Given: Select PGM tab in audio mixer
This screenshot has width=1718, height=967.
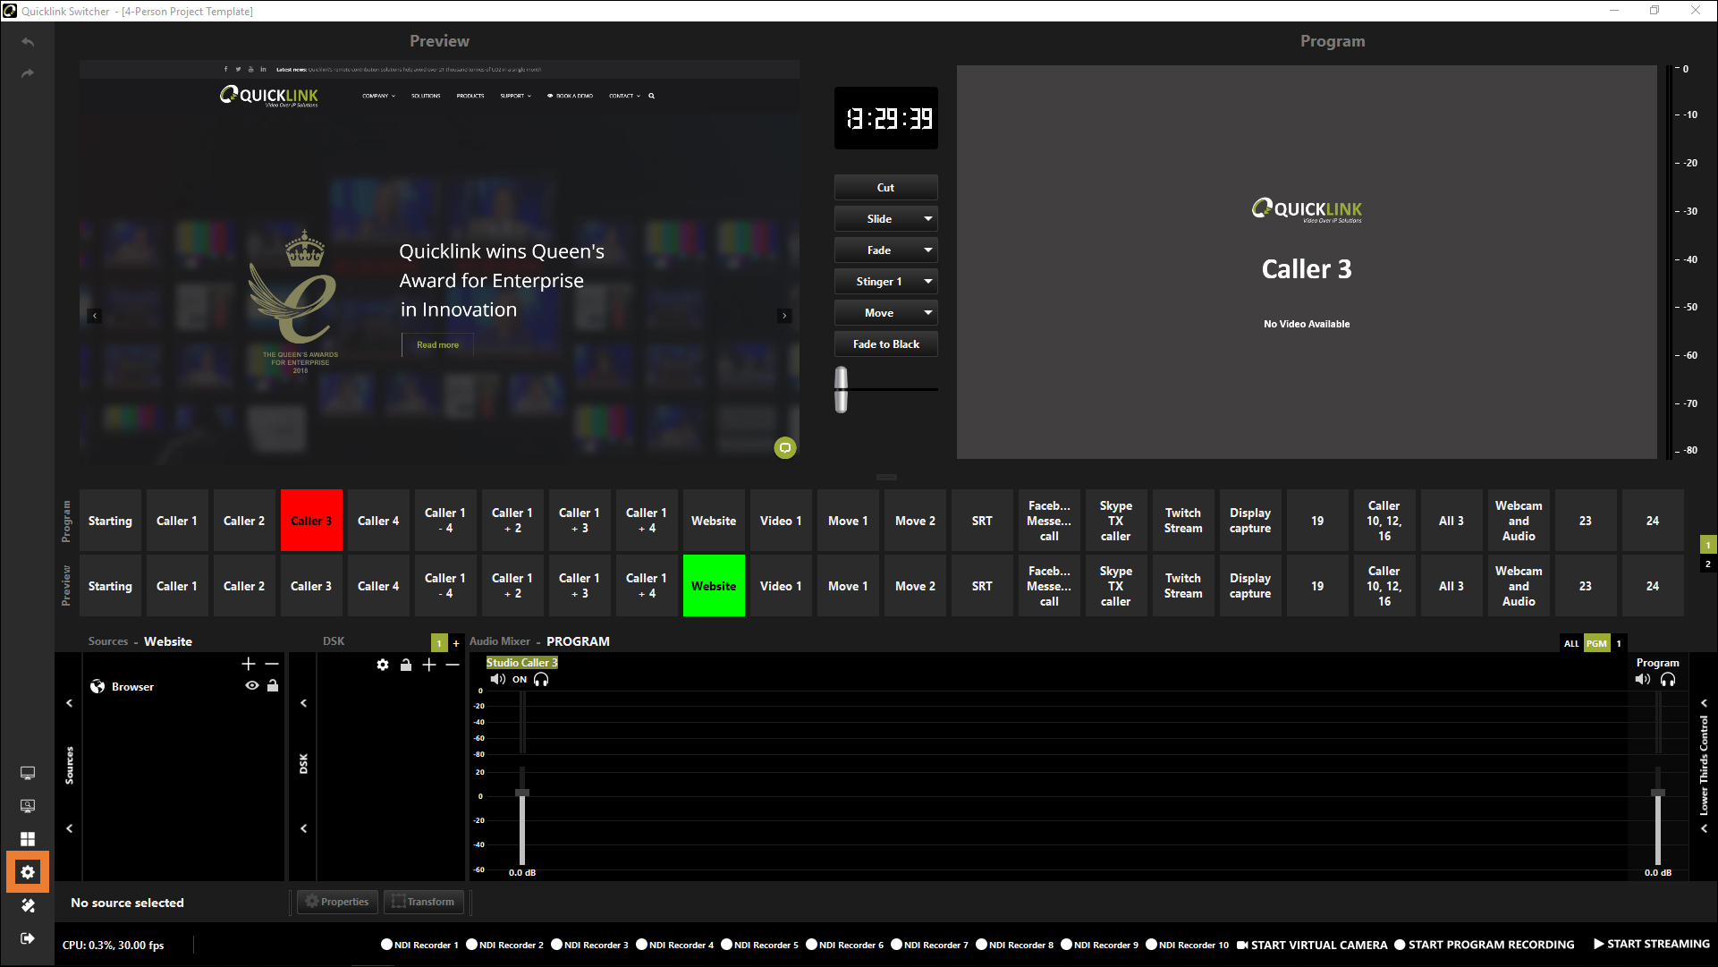Looking at the screenshot, I should [1596, 643].
